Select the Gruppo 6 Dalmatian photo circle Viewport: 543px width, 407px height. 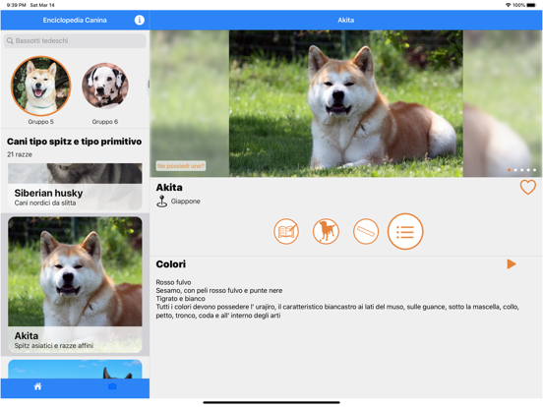pos(105,86)
